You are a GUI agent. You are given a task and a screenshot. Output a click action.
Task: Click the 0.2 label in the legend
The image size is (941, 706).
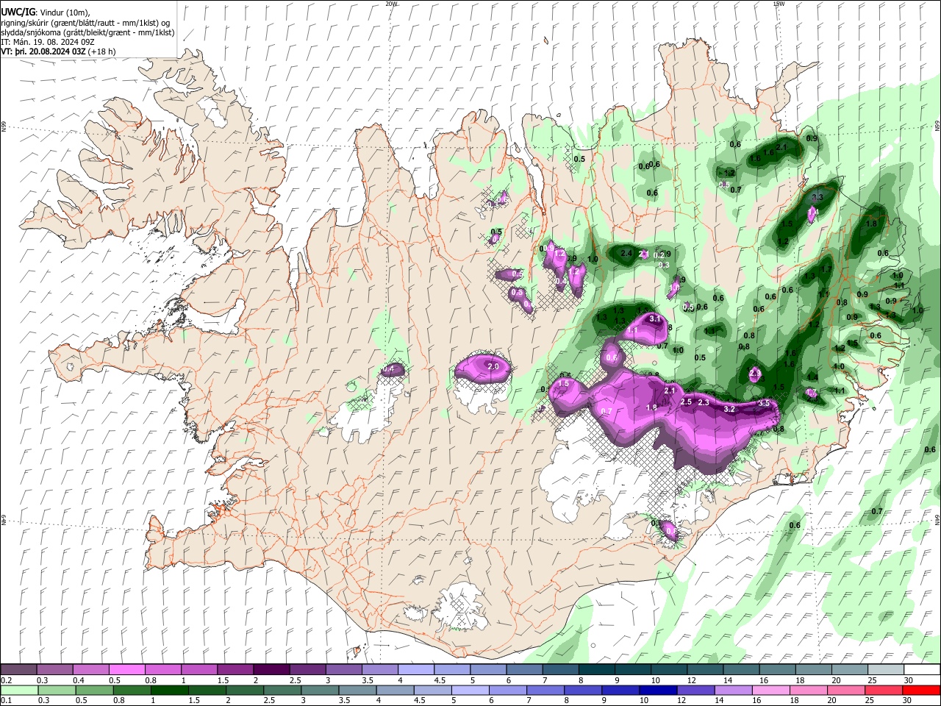[x=6, y=680]
